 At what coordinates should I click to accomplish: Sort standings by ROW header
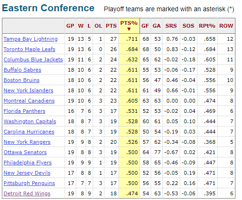226,26
